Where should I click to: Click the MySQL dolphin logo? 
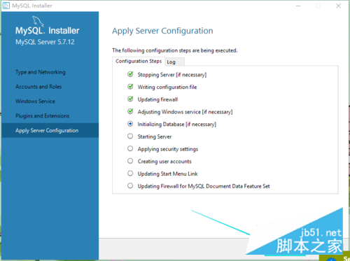pos(38,22)
